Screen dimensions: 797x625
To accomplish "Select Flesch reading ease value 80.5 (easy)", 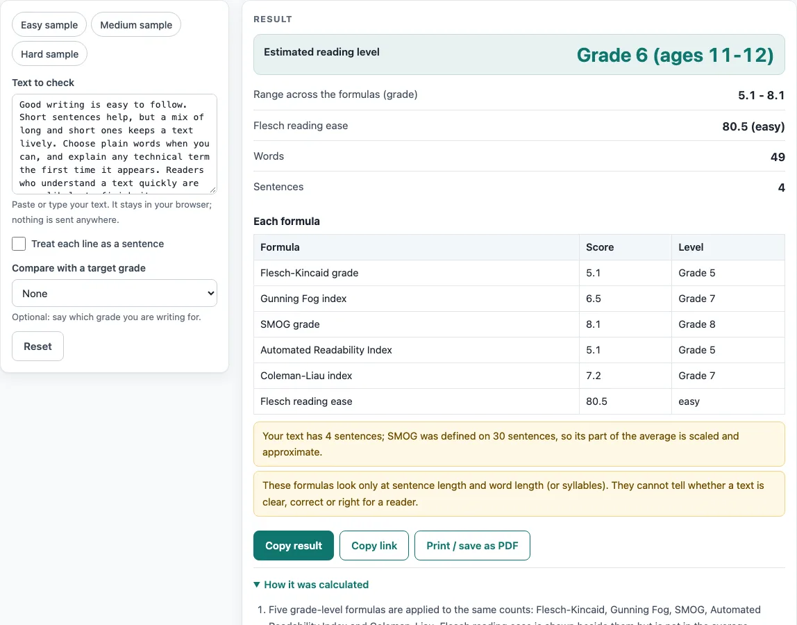I will (x=753, y=126).
